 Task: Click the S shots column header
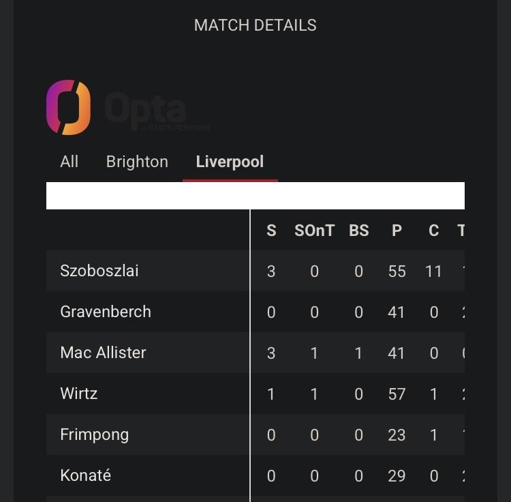pyautogui.click(x=271, y=231)
